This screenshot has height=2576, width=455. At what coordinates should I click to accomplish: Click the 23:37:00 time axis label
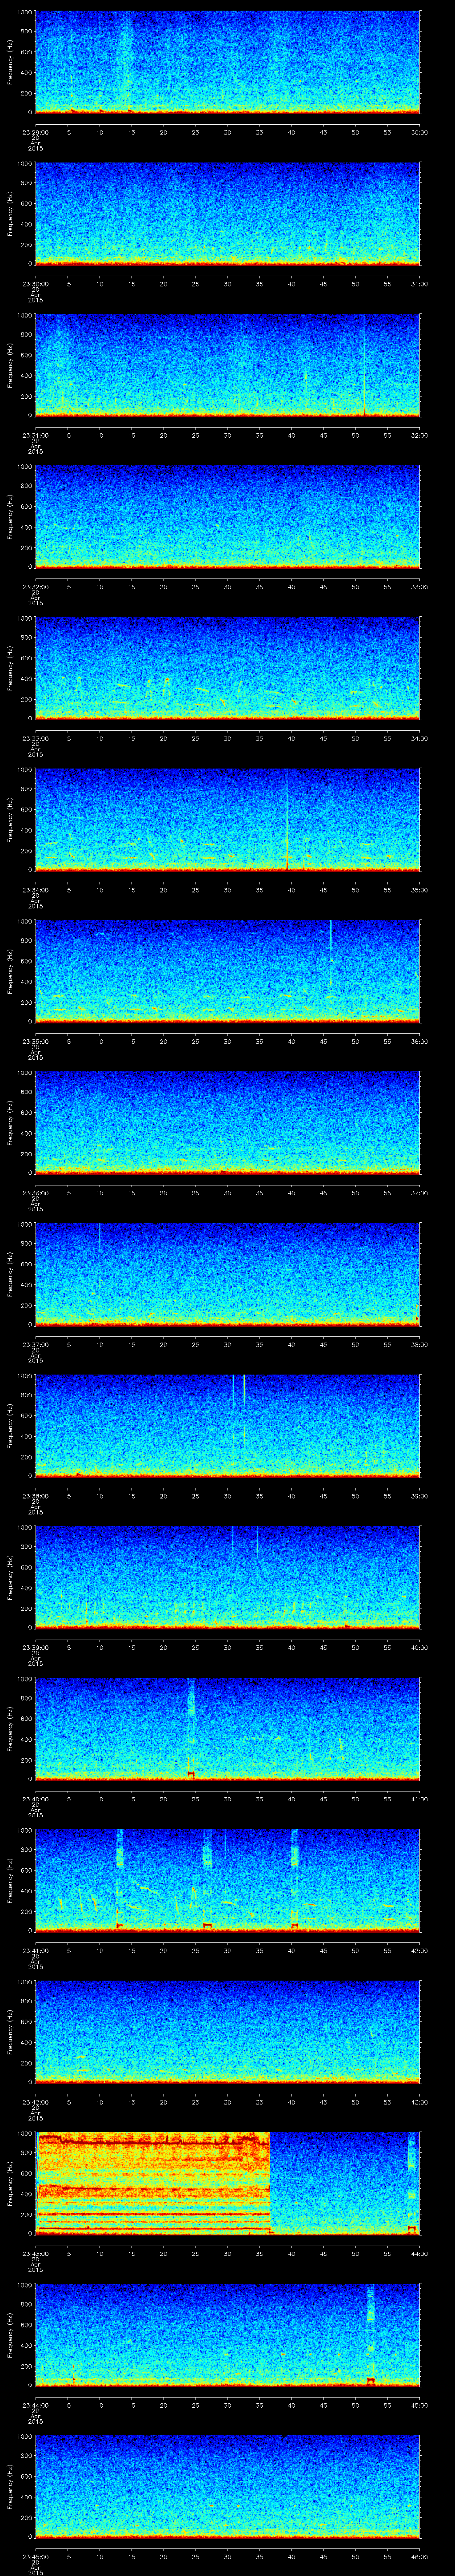(x=35, y=1344)
